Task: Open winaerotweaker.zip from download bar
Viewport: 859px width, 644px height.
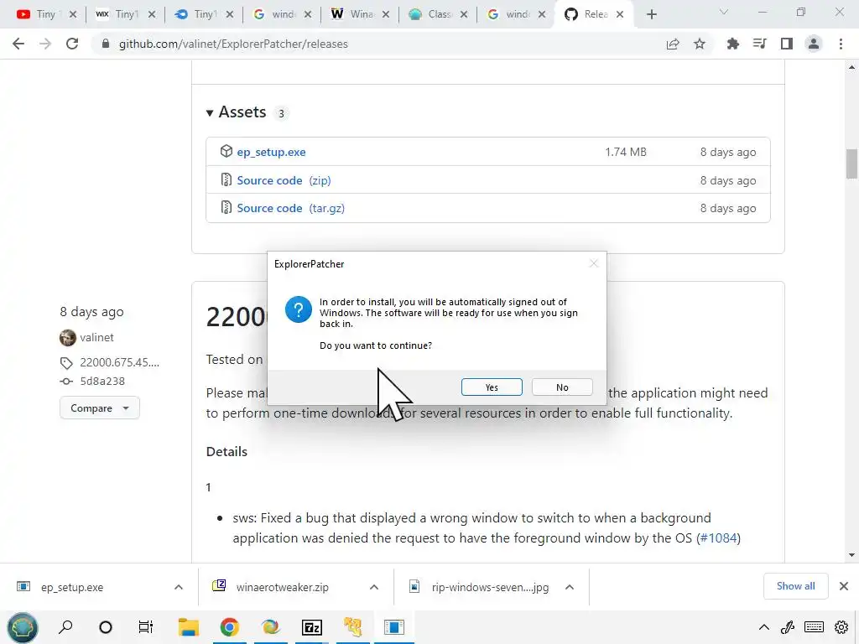Action: (282, 587)
